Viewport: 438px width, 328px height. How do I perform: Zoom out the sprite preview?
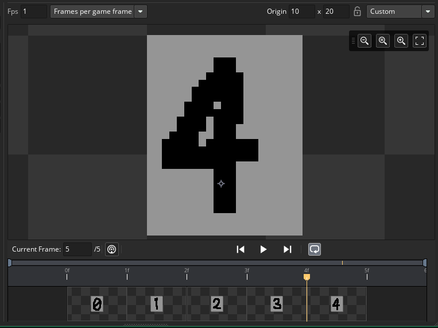(365, 41)
